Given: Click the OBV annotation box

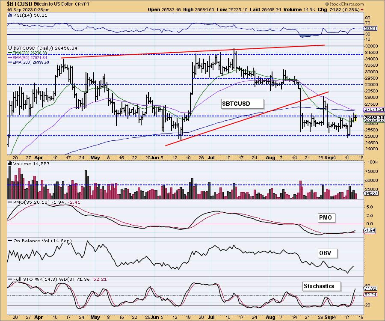Looking at the screenshot, I should [327, 253].
